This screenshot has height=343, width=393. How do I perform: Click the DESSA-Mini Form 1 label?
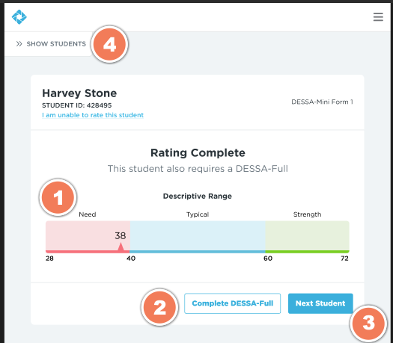point(322,102)
